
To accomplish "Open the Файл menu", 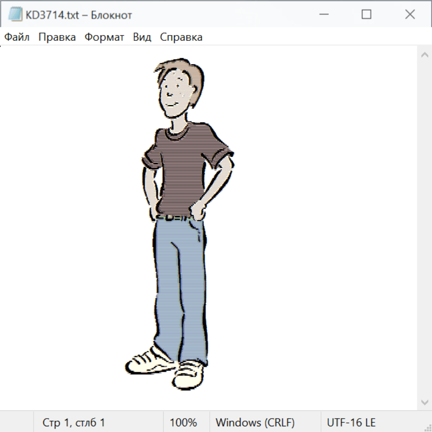I will (x=17, y=37).
